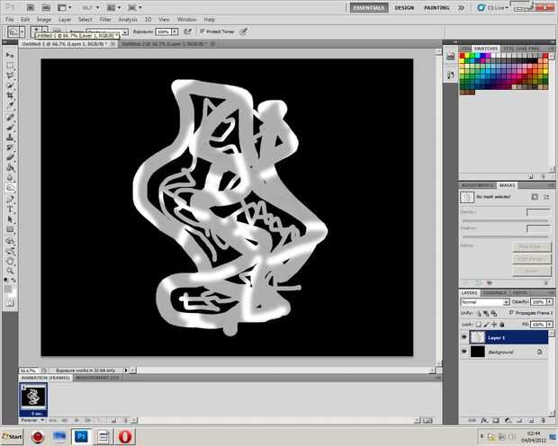Toggle lock all for layer
The image size is (558, 446).
pyautogui.click(x=502, y=325)
